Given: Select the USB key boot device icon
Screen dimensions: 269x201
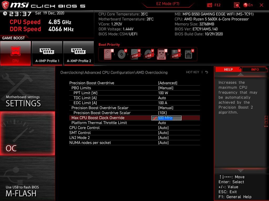Looking at the screenshot, I should coord(162,54).
